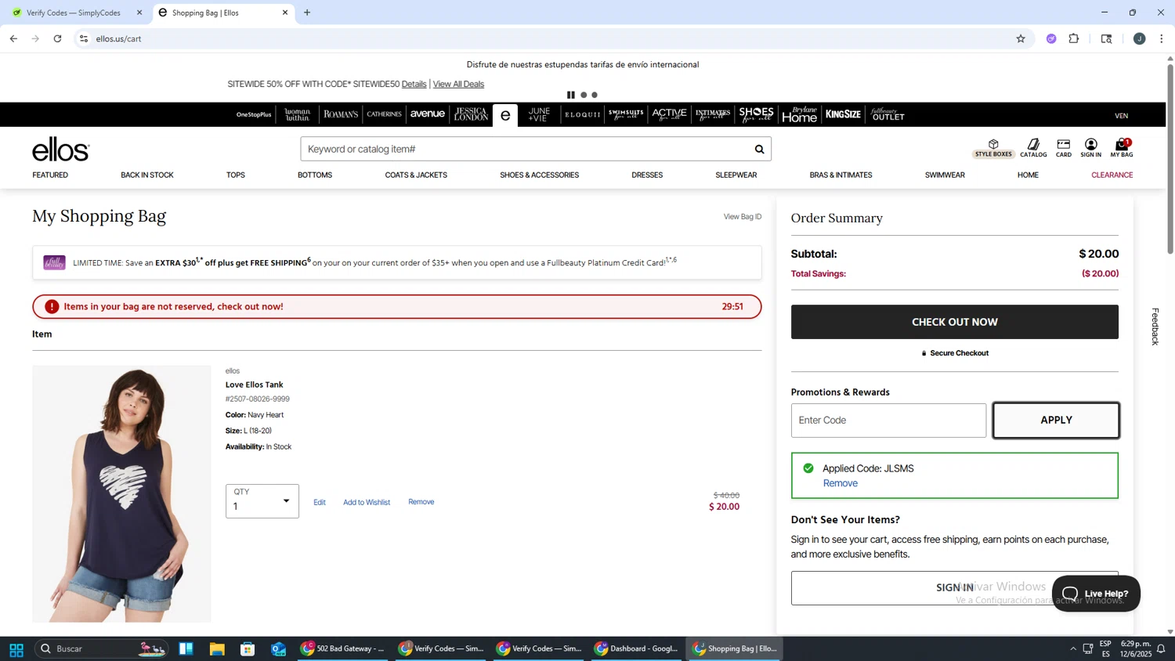Open My Bag cart icon
This screenshot has width=1175, height=661.
click(x=1122, y=148)
